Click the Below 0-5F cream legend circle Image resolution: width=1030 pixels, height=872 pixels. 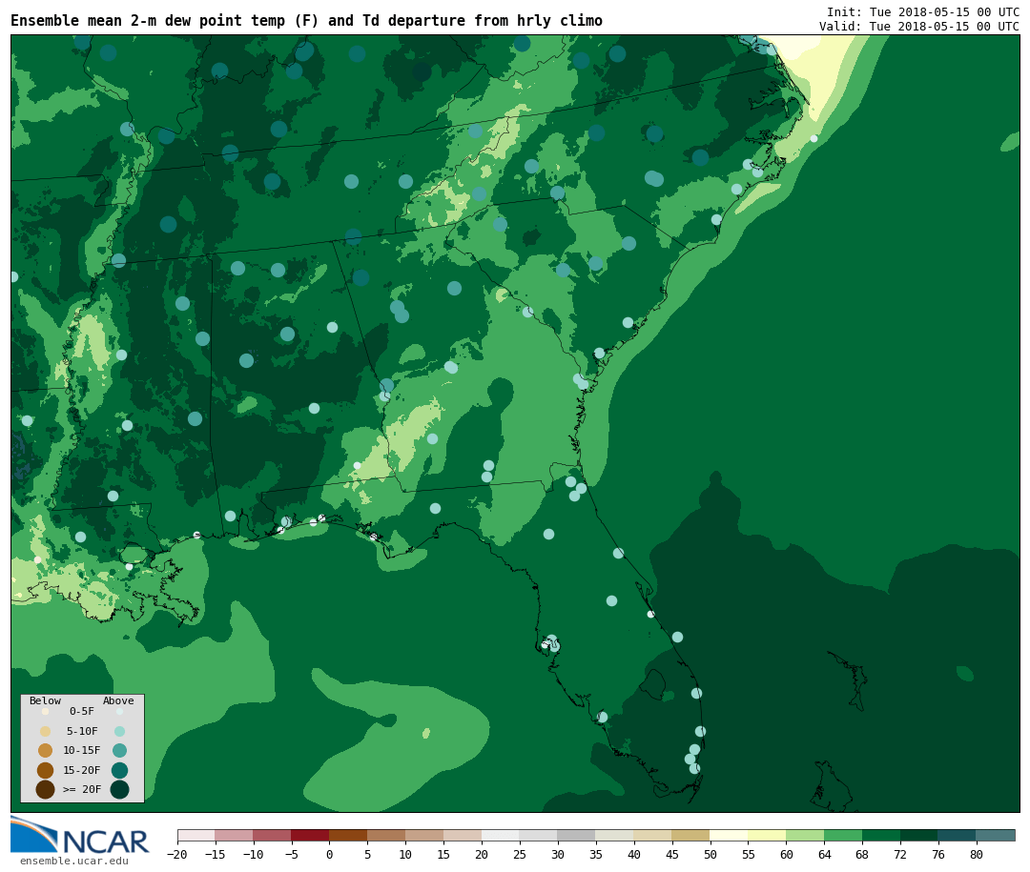coord(46,712)
